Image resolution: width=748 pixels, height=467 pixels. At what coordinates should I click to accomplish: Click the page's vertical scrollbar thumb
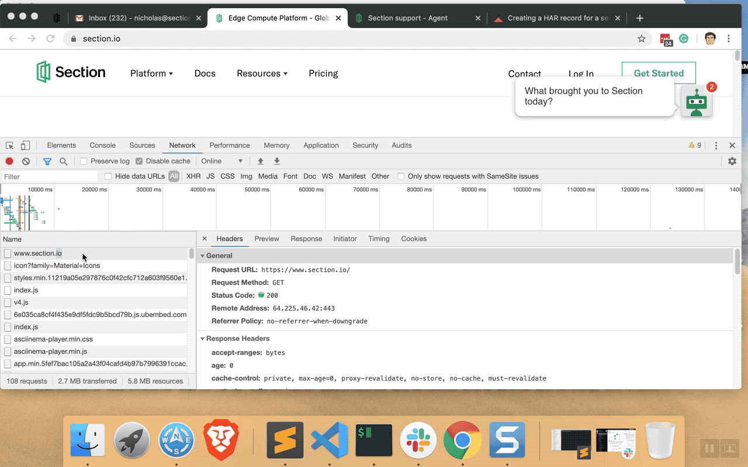(737, 55)
